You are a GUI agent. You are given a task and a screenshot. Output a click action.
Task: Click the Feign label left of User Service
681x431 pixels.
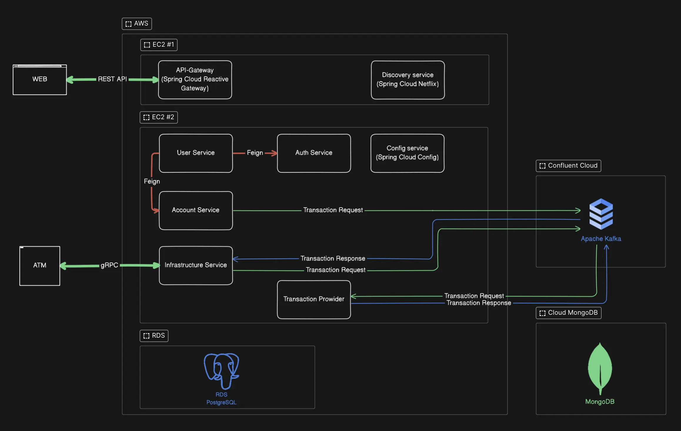152,181
